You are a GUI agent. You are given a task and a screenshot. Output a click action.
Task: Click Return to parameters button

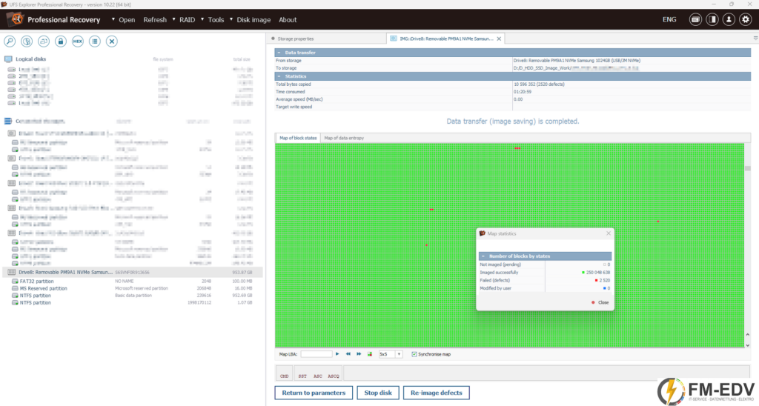point(314,393)
